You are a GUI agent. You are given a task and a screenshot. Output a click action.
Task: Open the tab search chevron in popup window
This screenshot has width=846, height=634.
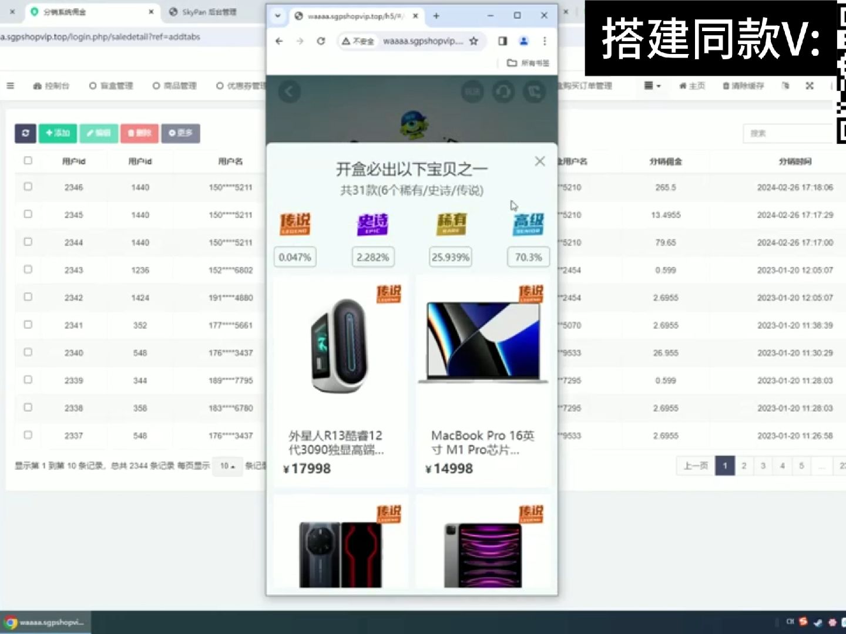(277, 16)
